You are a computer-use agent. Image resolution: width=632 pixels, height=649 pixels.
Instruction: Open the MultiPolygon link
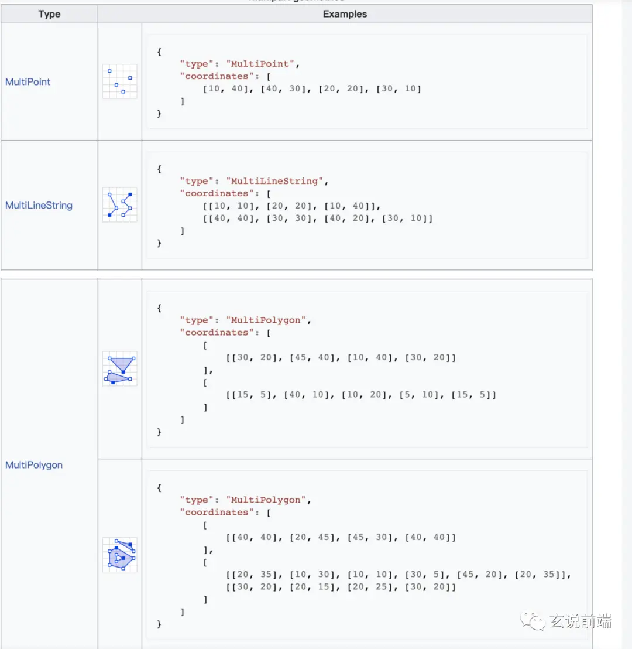click(34, 465)
